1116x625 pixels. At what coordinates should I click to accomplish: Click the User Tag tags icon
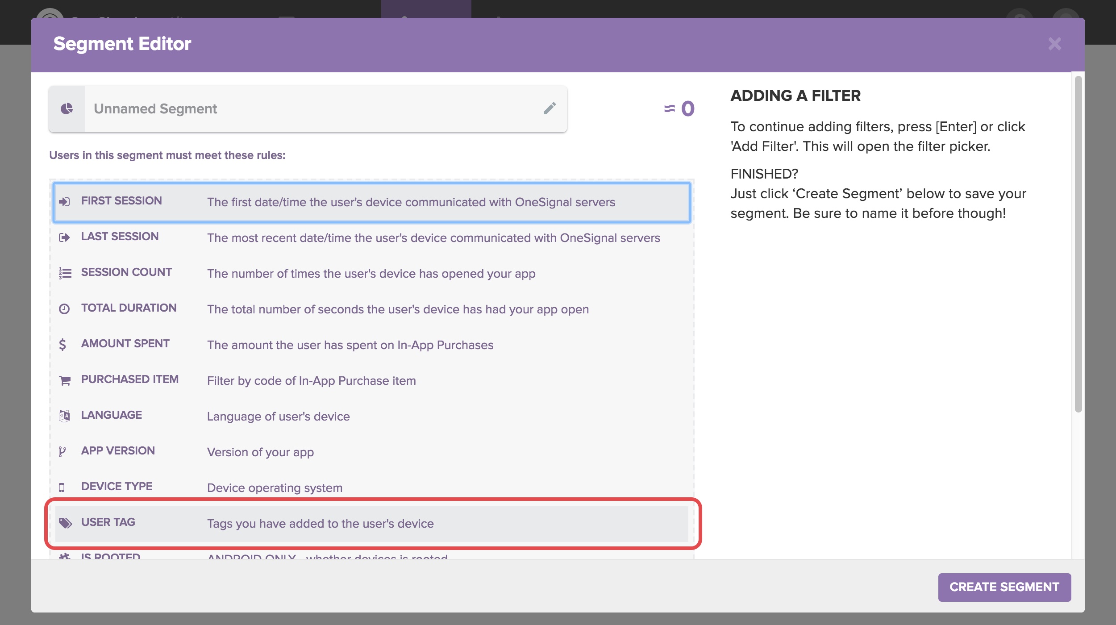click(65, 523)
